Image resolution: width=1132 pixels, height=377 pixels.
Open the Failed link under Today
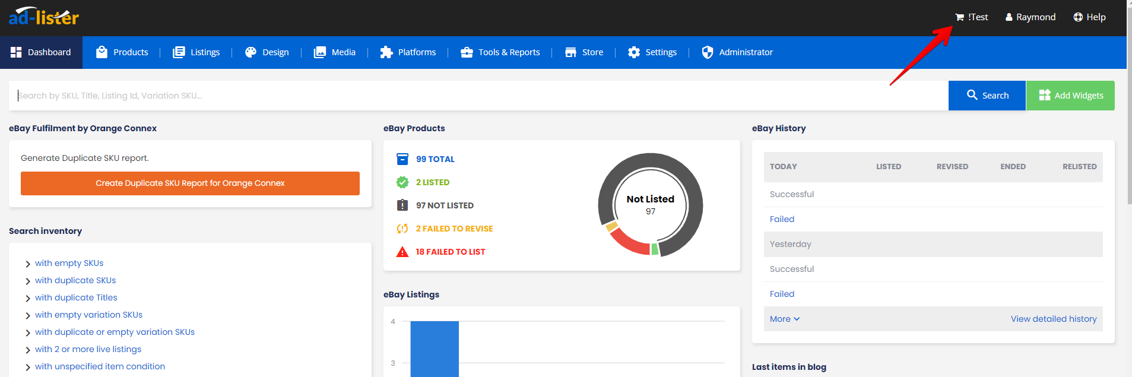click(782, 219)
